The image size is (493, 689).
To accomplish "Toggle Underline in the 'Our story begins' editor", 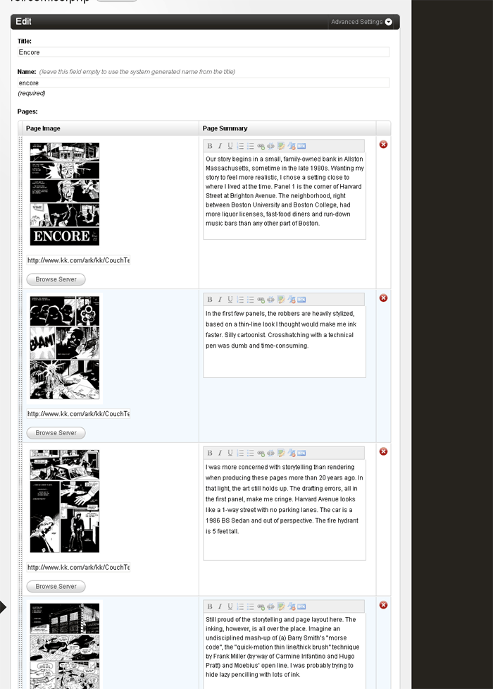I will [230, 146].
